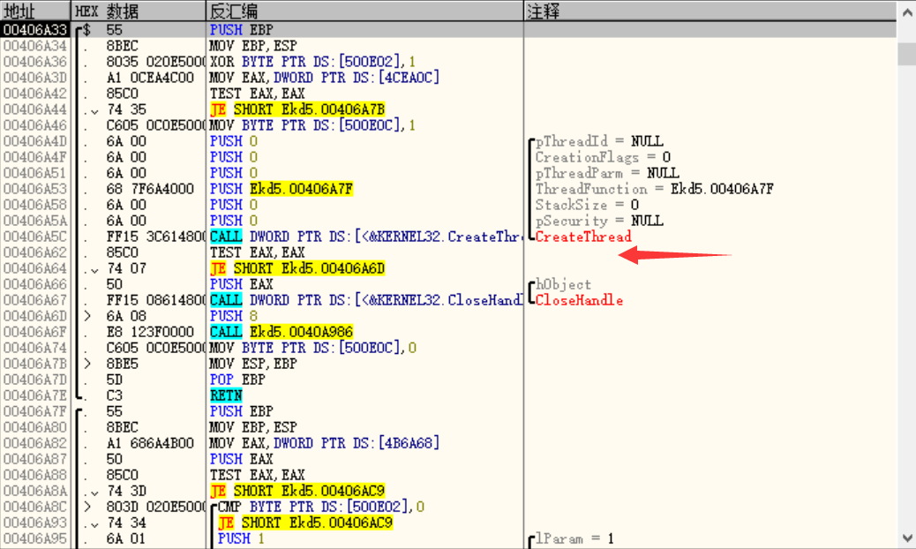Click the CreateThread comment
This screenshot has height=549, width=916.
coord(583,237)
